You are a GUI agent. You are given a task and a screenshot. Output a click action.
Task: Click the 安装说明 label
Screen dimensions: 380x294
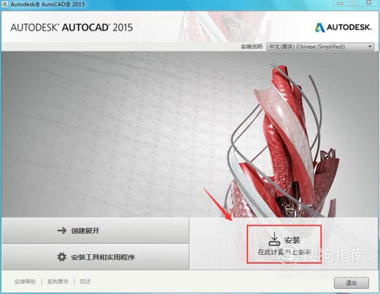tap(252, 47)
